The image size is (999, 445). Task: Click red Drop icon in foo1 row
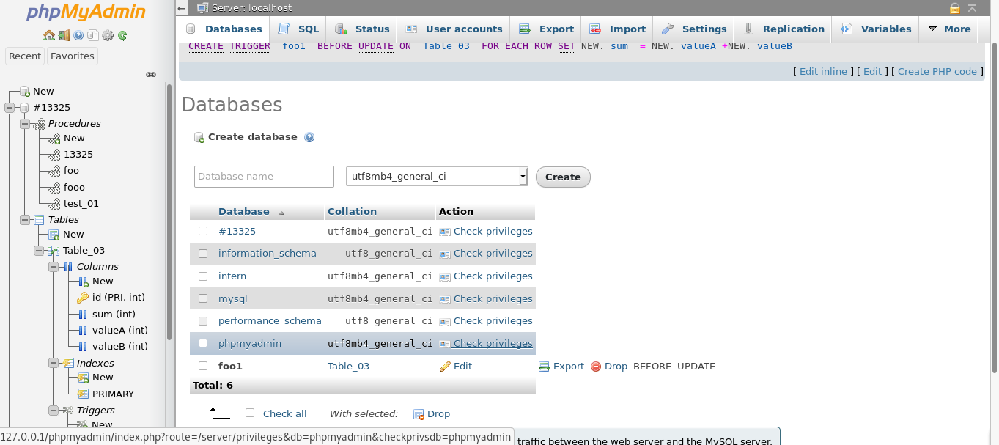pos(596,367)
